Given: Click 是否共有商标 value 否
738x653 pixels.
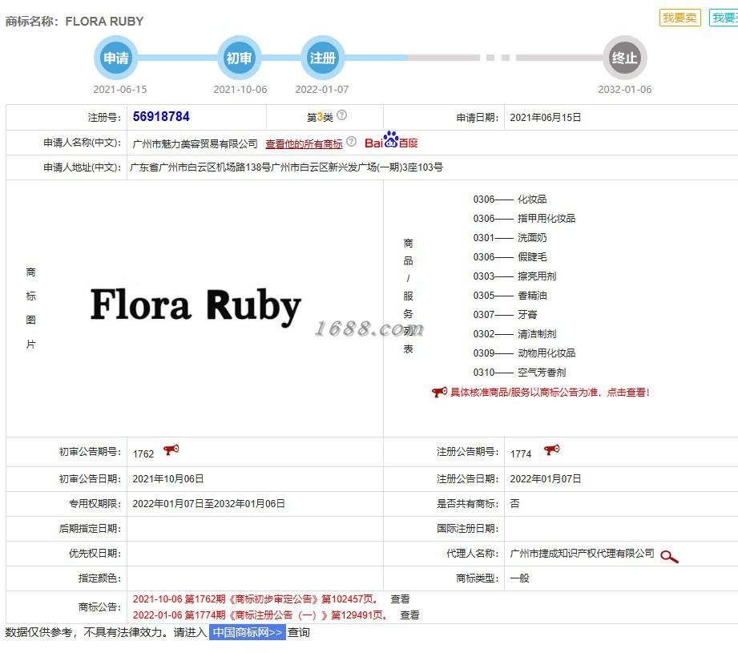Looking at the screenshot, I should (x=515, y=504).
